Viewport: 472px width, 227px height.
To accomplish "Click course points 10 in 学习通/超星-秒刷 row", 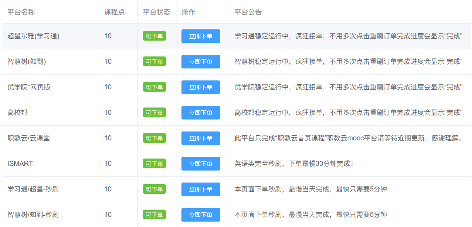I will [x=108, y=189].
